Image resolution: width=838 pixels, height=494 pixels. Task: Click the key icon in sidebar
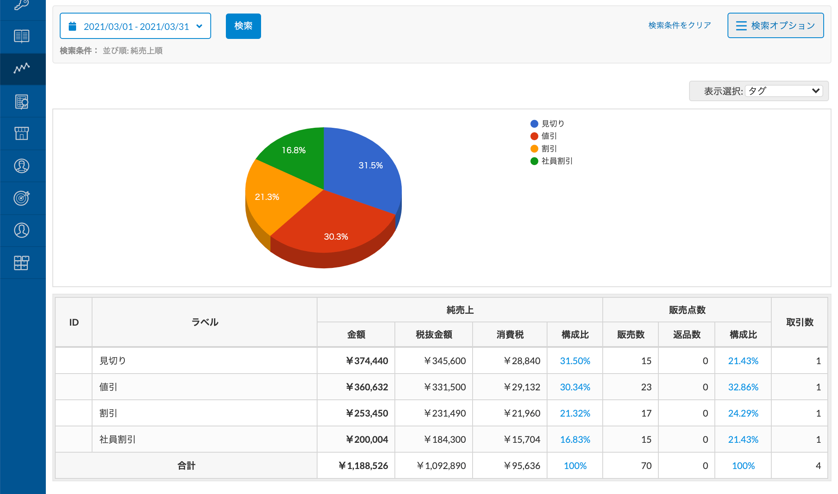click(x=21, y=5)
